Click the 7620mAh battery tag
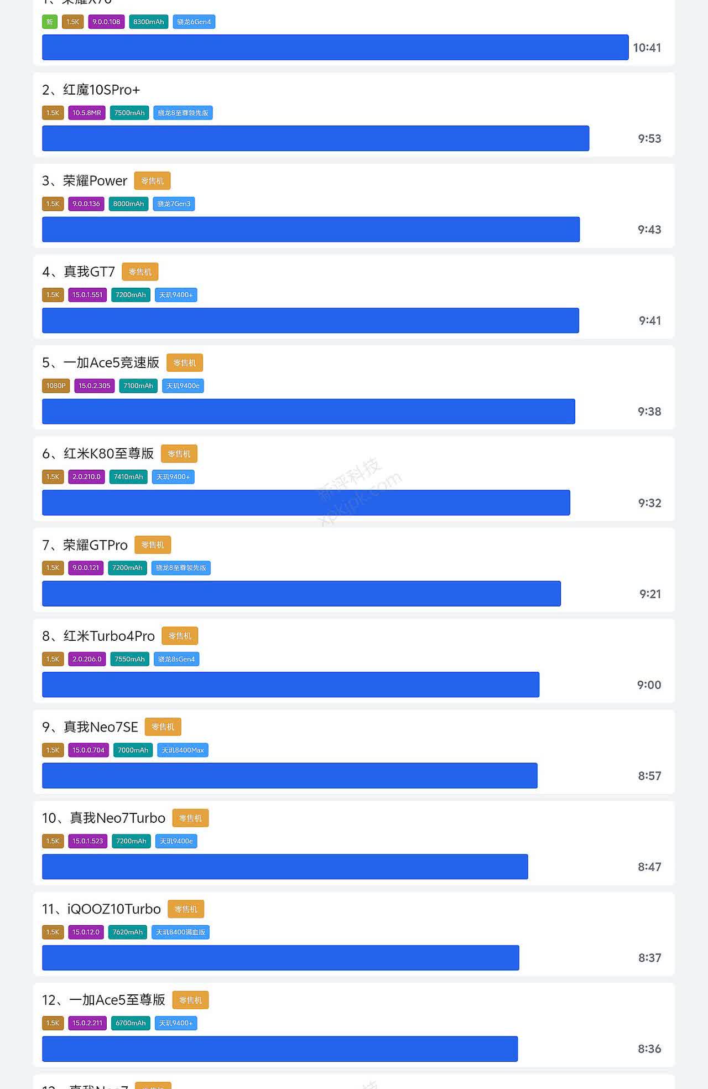Image resolution: width=708 pixels, height=1089 pixels. pyautogui.click(x=128, y=932)
